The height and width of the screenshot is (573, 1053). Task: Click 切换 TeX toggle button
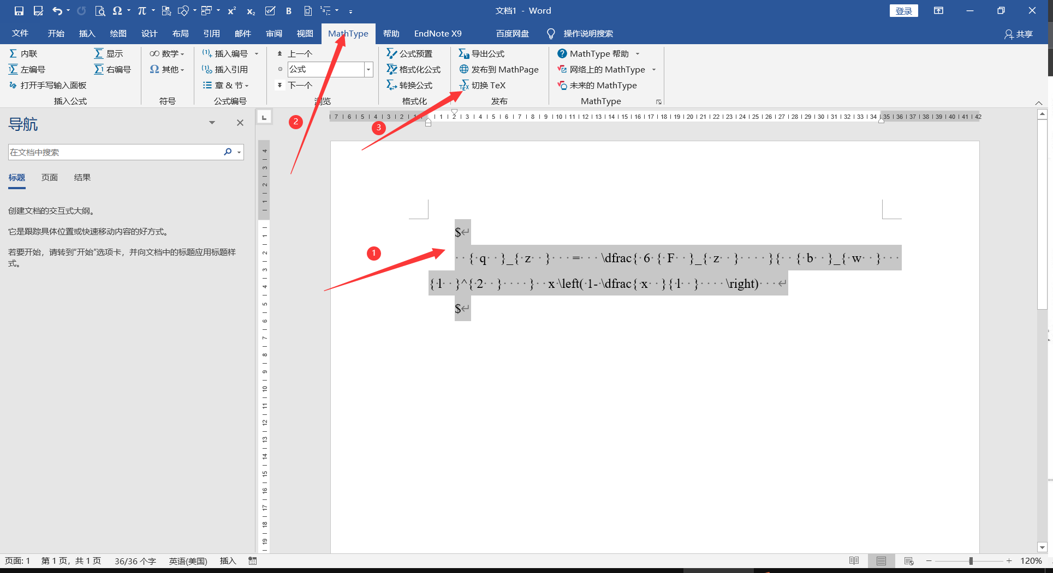483,85
